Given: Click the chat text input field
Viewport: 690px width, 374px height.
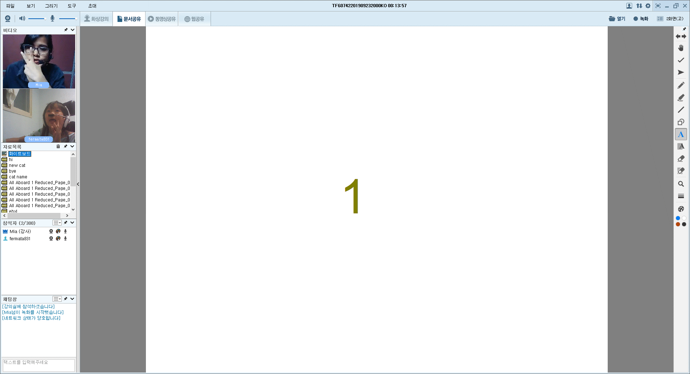Looking at the screenshot, I should 38,365.
